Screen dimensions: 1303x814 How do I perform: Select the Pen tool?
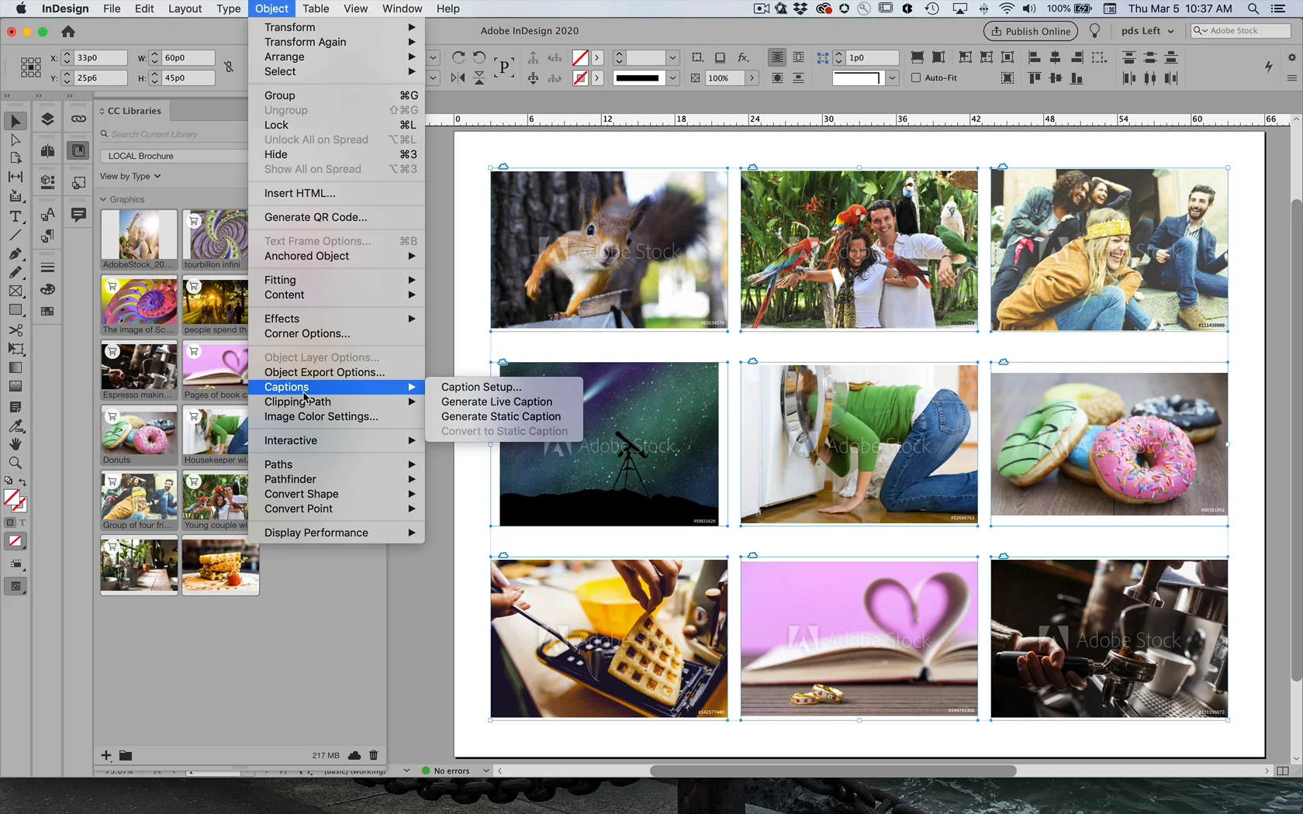(16, 254)
